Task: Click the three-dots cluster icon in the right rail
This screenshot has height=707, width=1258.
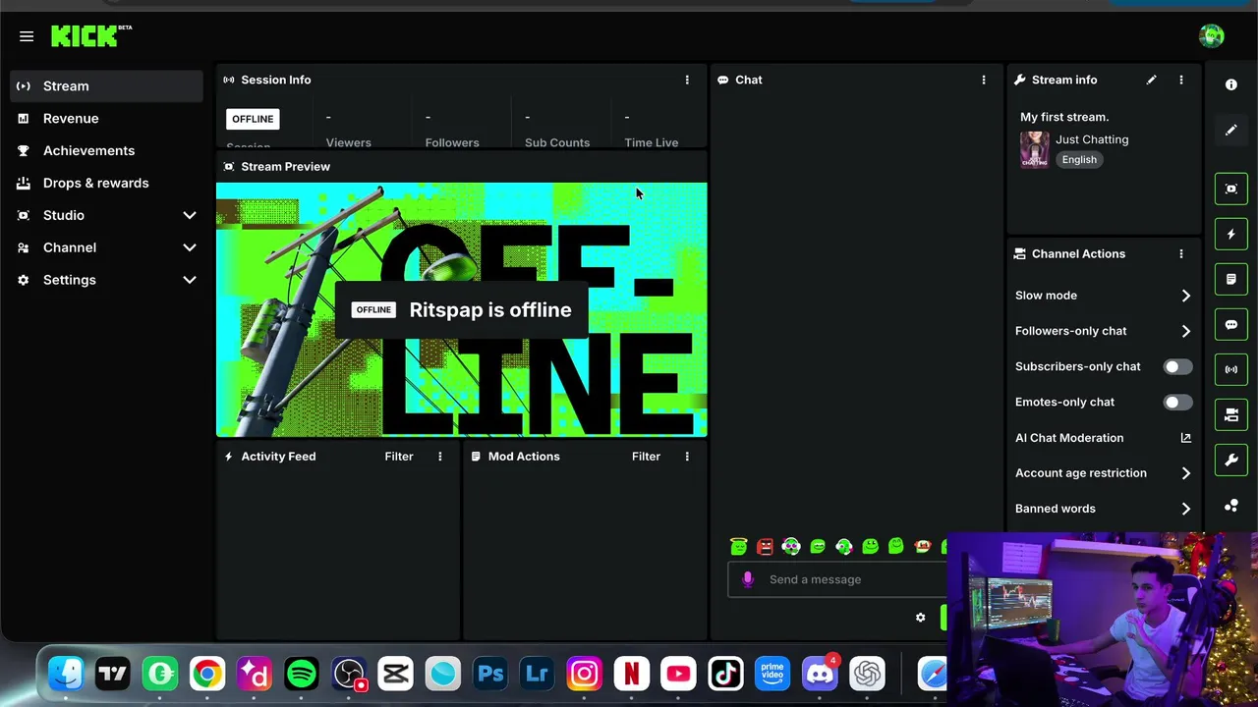Action: (x=1230, y=506)
